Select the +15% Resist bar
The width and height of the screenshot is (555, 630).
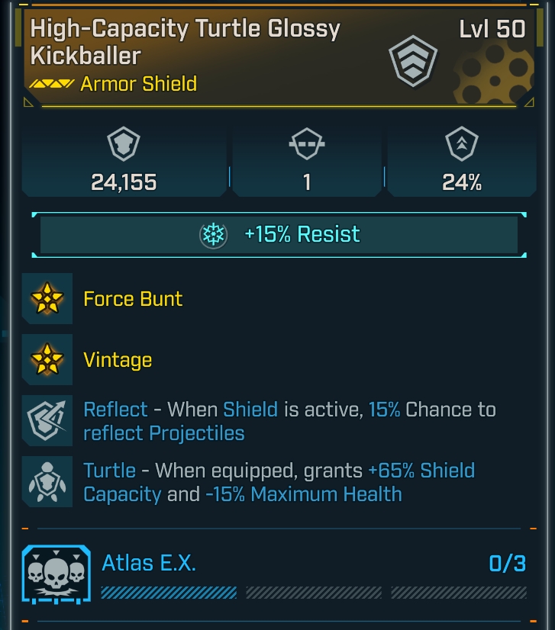[278, 235]
